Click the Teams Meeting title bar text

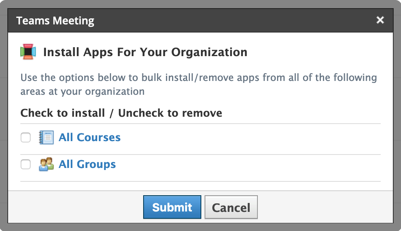pyautogui.click(x=55, y=20)
